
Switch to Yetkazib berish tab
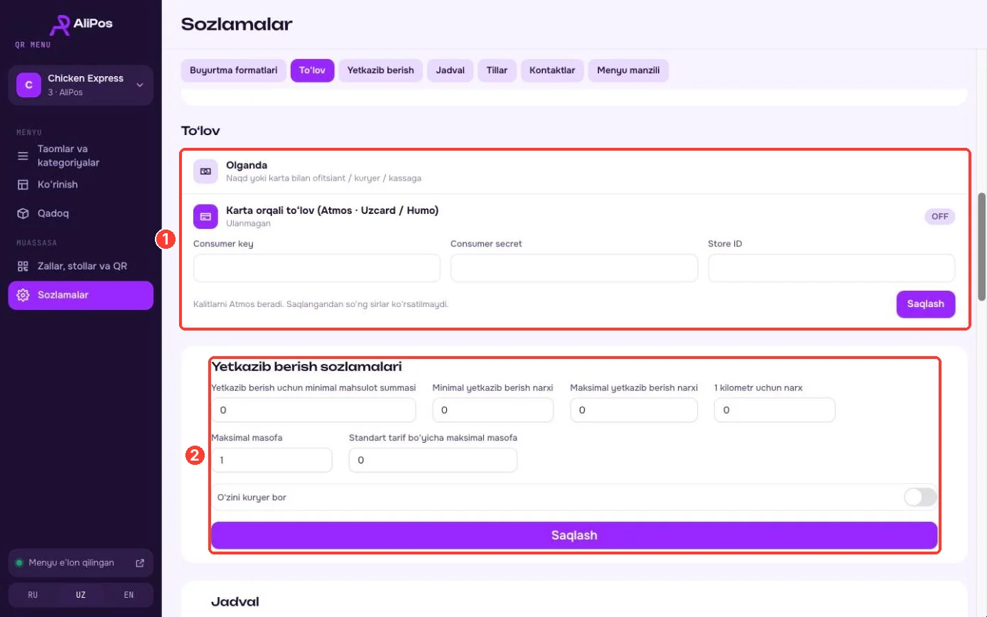coord(381,70)
